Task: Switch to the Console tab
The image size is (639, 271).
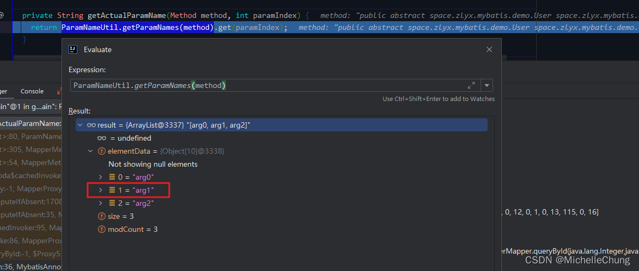Action: pos(32,91)
